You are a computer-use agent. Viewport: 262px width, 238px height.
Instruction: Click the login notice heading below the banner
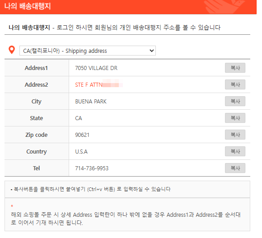(114, 28)
